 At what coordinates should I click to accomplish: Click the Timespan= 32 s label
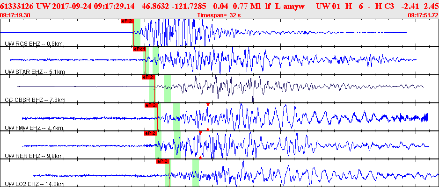point(219,15)
